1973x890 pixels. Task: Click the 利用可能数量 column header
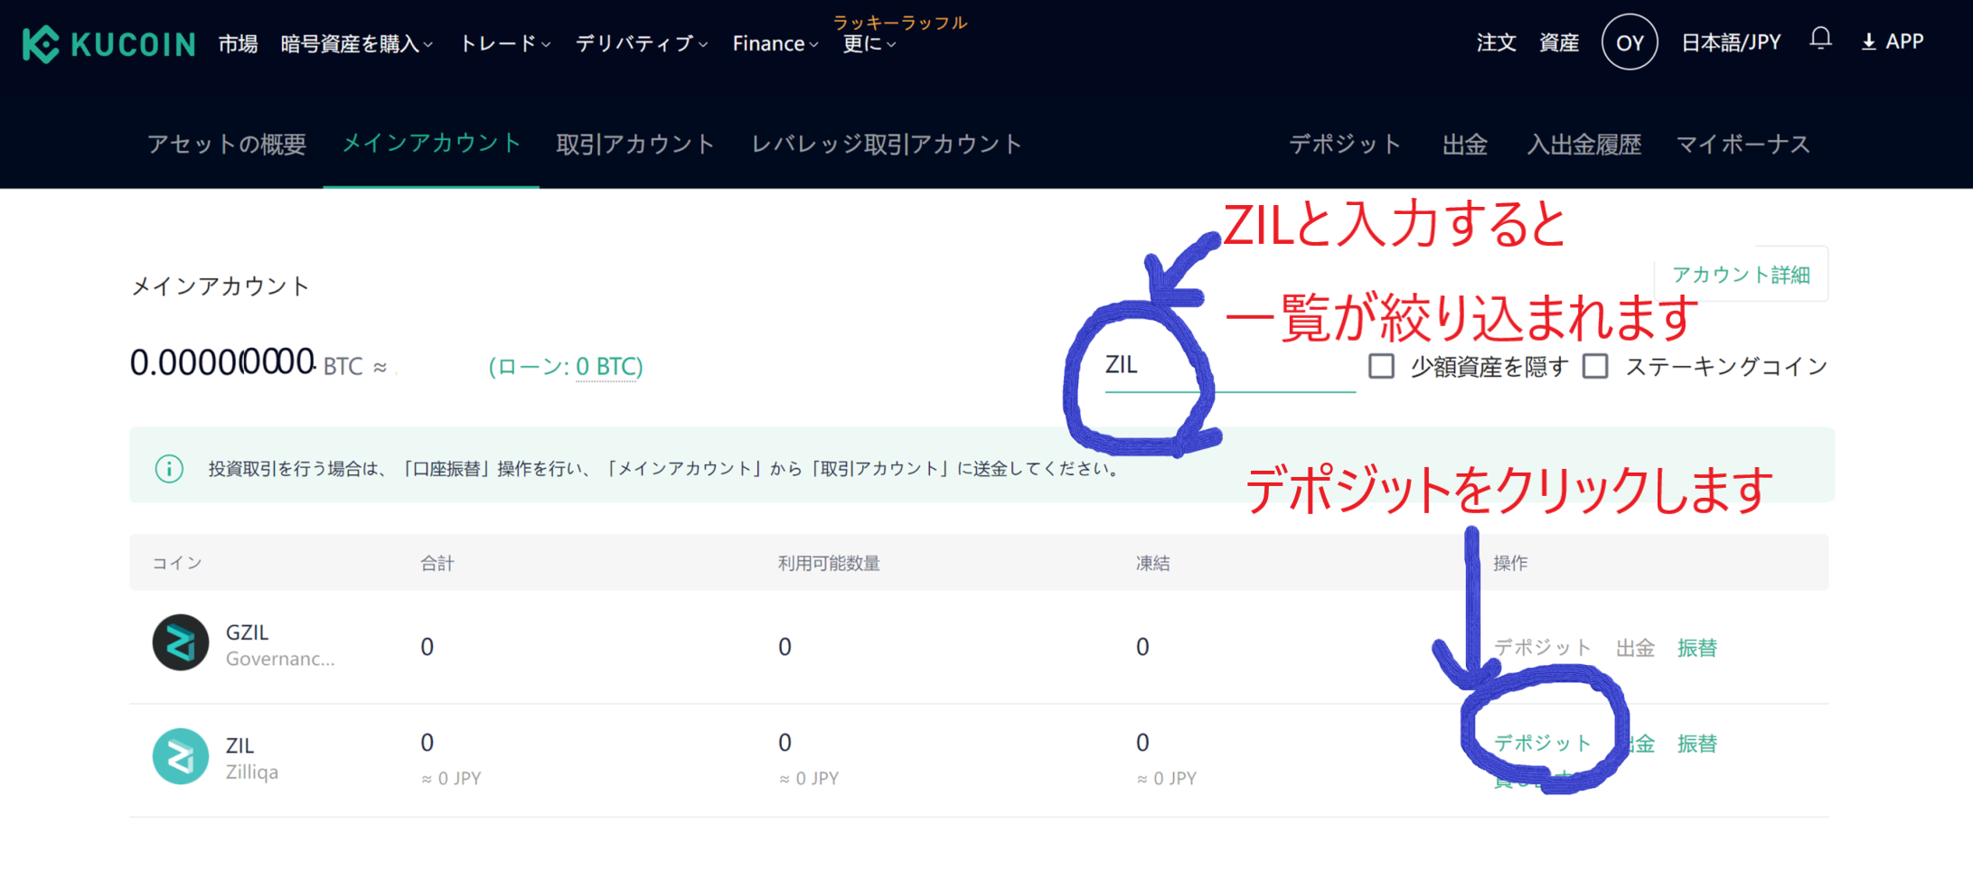[829, 563]
